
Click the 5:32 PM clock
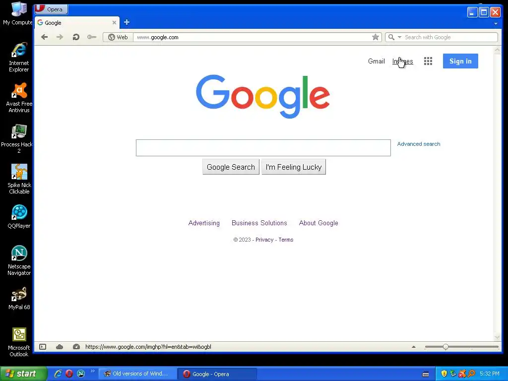coord(490,374)
